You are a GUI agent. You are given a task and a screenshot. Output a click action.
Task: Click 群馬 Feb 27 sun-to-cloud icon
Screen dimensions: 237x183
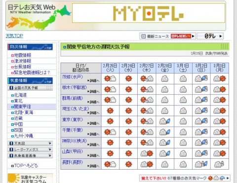coord(147,100)
